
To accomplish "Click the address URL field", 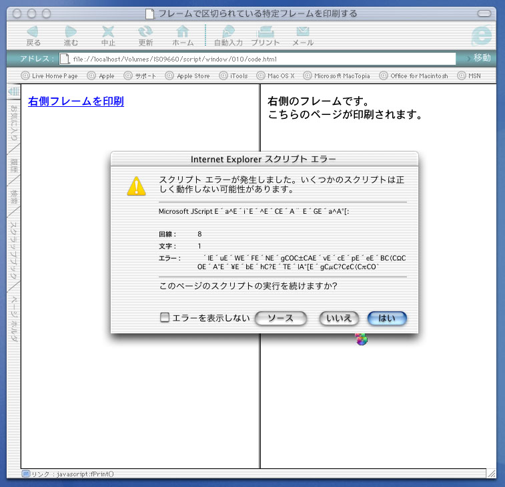I will (258, 59).
